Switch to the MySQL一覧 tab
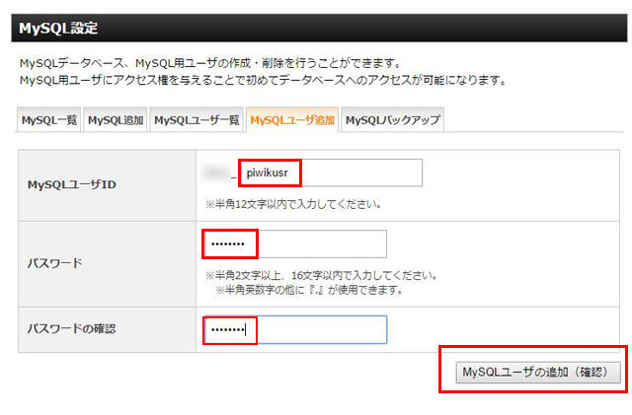Image resolution: width=632 pixels, height=415 pixels. [x=48, y=120]
